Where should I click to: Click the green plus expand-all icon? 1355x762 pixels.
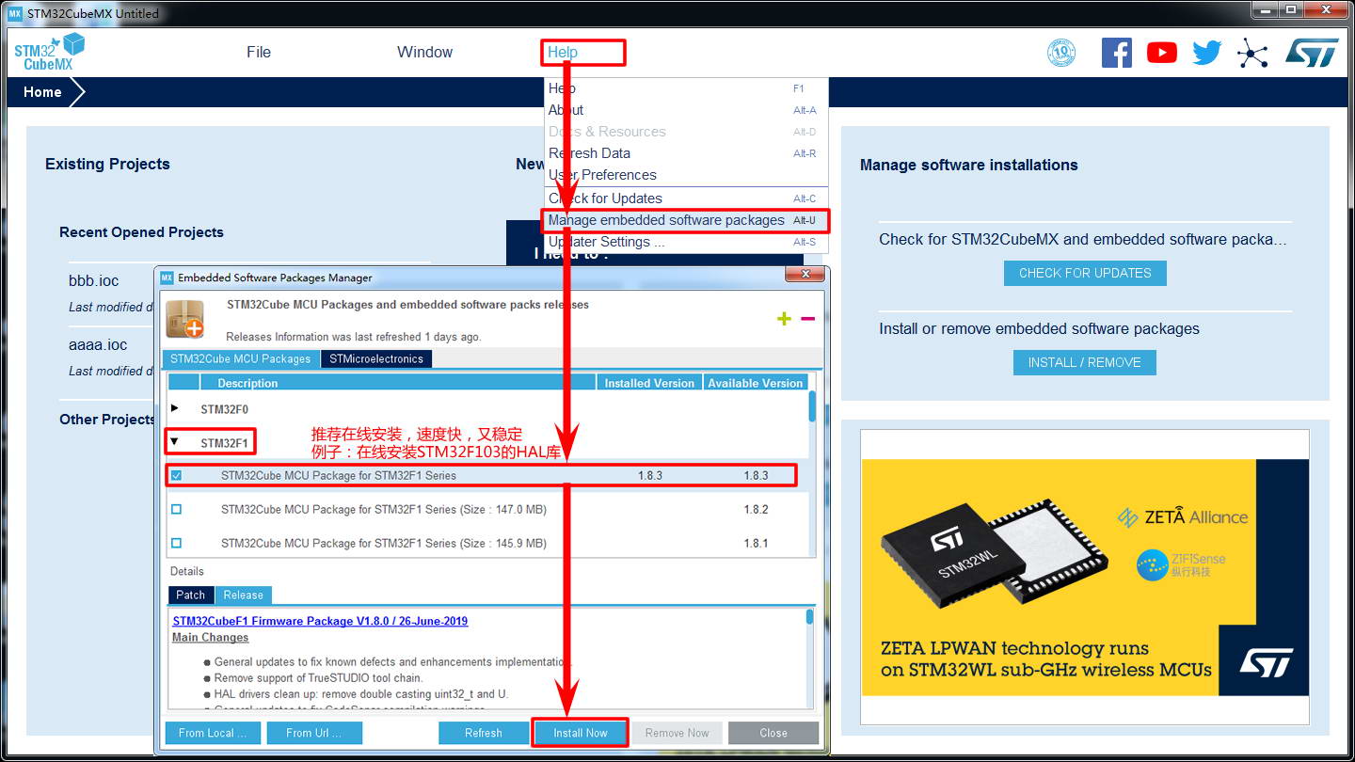click(784, 319)
